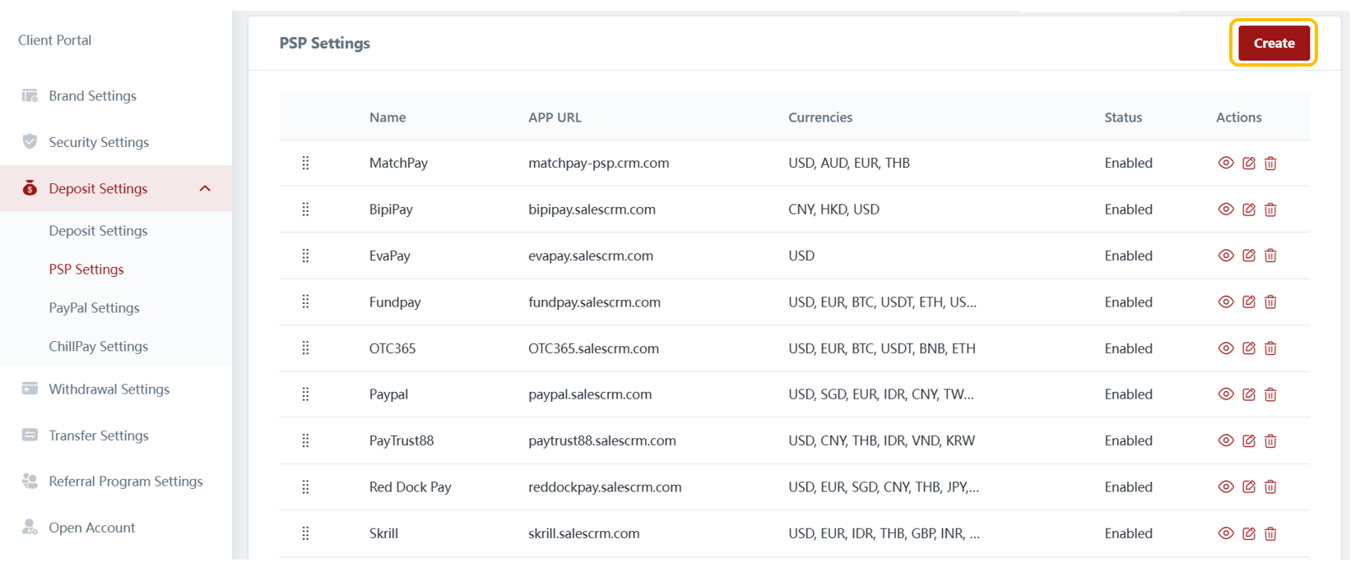Delete the Fundpay PSP entry
1360x567 pixels.
coord(1270,302)
